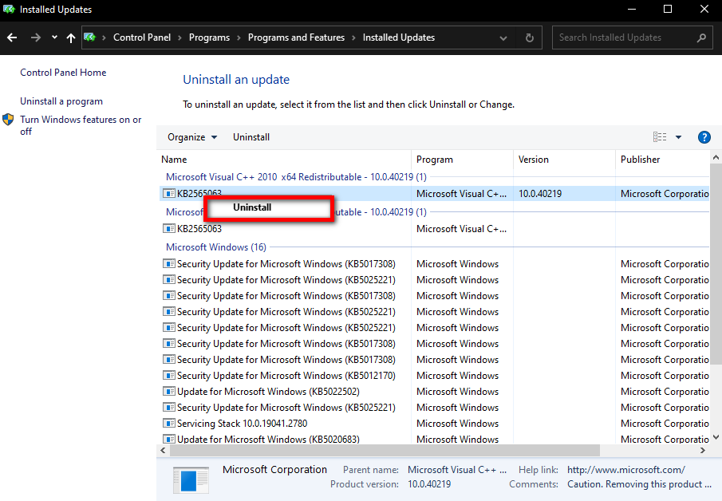Collapse the Microsoft Windows (16) group
The height and width of the screenshot is (501, 722).
pos(215,247)
